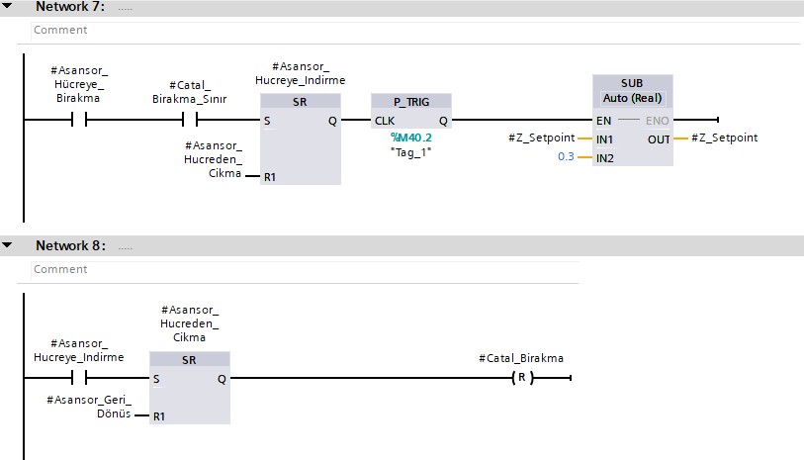Click #Z_Setpoint operand at SUB OUT
This screenshot has height=460, width=804.
(724, 138)
